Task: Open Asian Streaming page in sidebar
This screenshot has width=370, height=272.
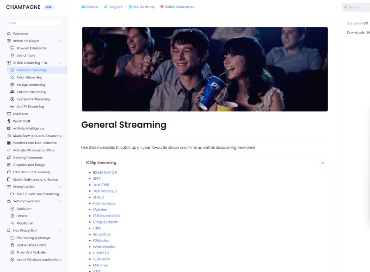Action: tap(29, 78)
